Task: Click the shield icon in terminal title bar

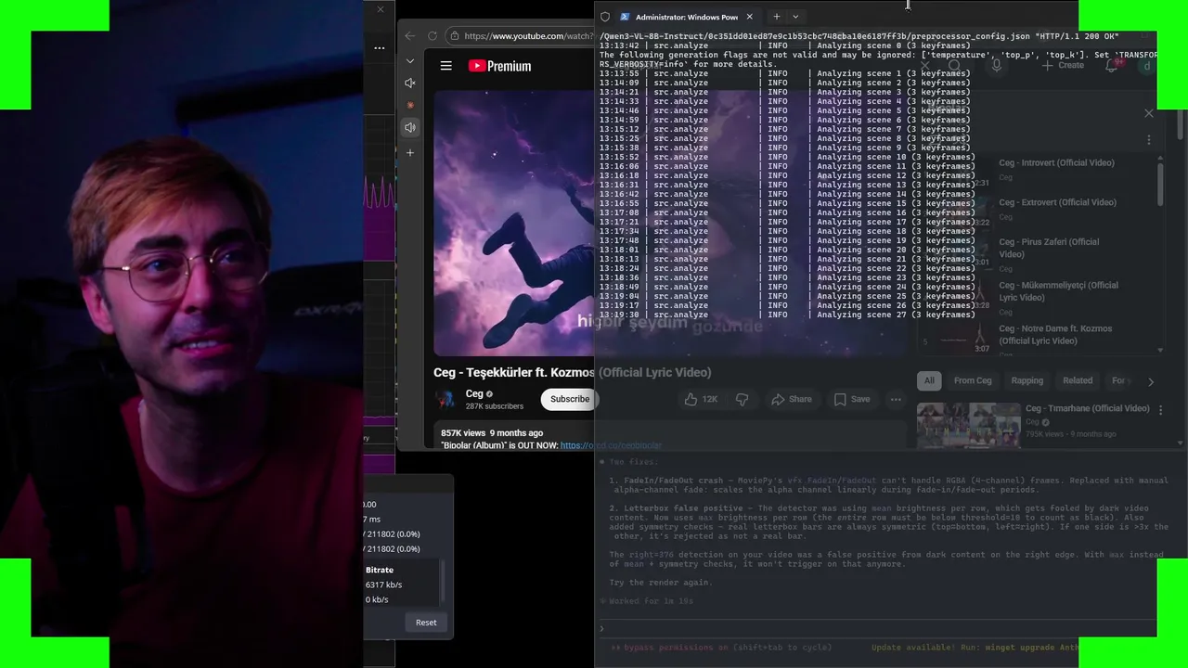Action: (605, 17)
